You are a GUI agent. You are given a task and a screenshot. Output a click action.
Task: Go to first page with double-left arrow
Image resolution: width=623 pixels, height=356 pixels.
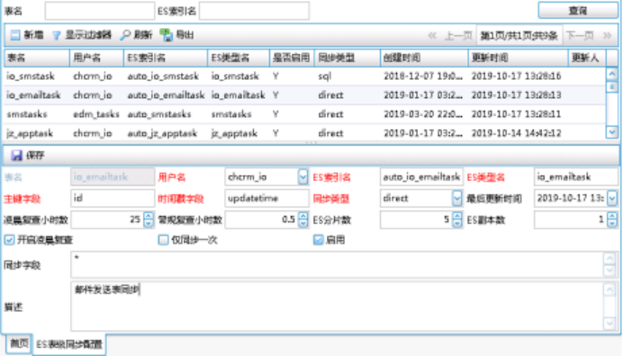point(432,36)
